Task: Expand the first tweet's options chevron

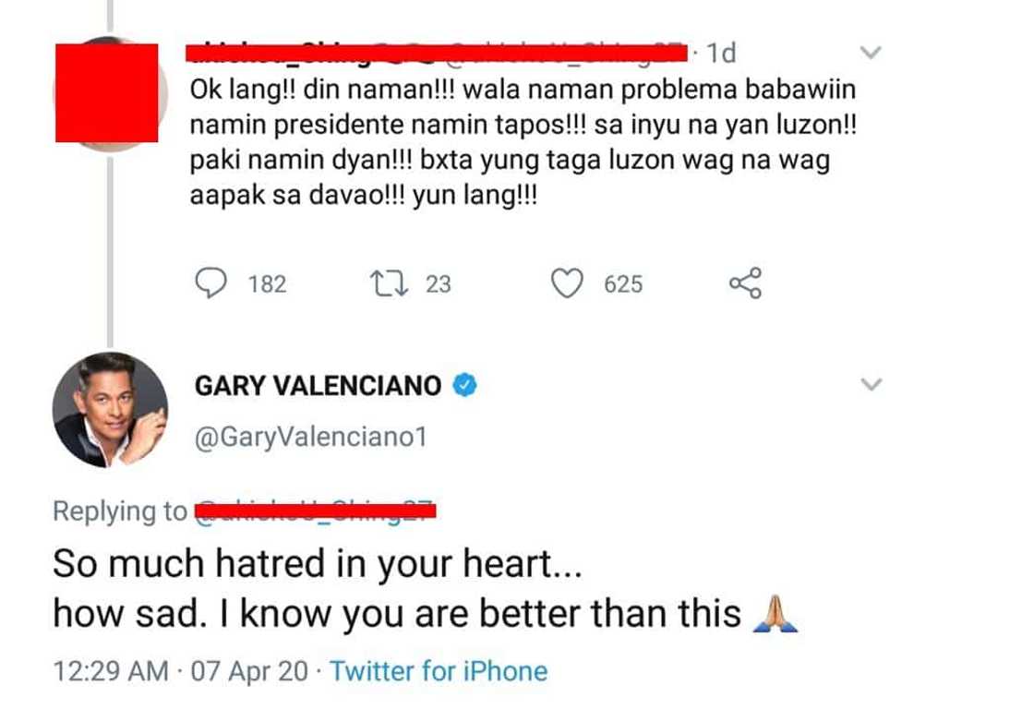Action: (x=871, y=54)
